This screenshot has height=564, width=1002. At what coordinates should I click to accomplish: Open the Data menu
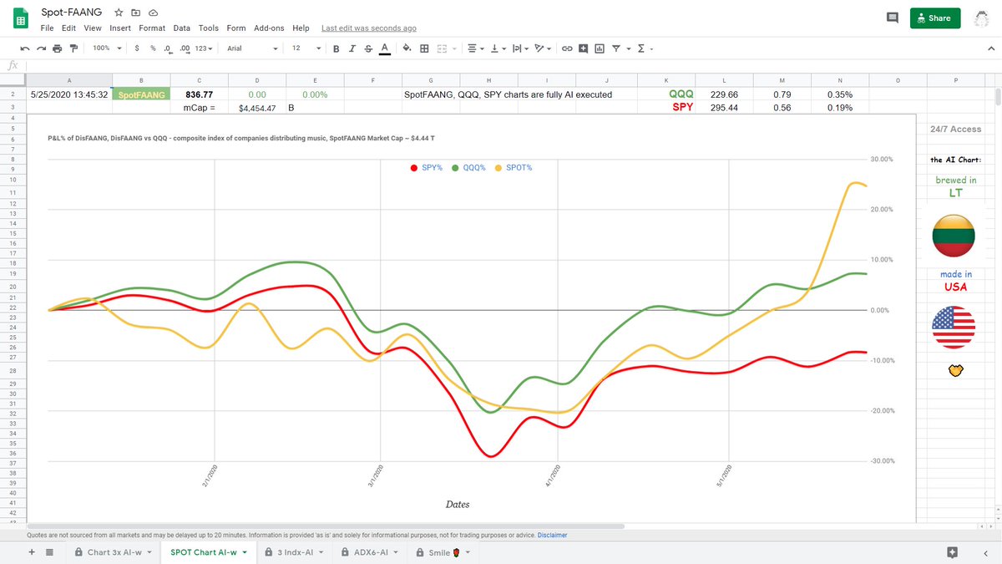coord(182,28)
